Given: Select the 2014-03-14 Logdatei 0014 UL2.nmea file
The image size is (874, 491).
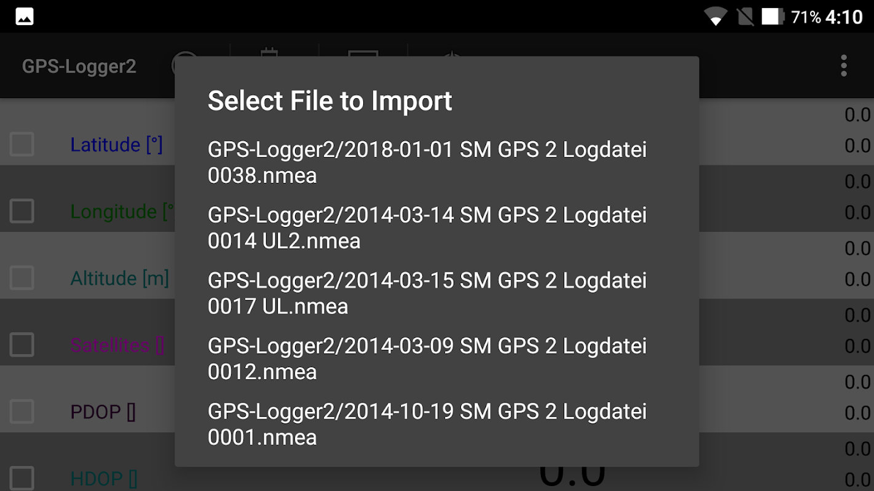Looking at the screenshot, I should pyautogui.click(x=427, y=228).
